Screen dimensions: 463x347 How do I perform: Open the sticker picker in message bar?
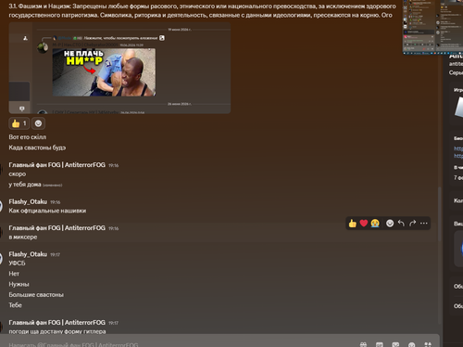[x=395, y=344]
